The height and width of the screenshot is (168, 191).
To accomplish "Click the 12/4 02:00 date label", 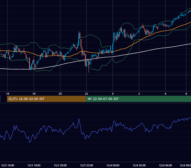I will [139, 165].
